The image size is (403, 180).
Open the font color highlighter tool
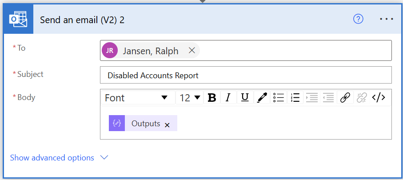click(262, 98)
